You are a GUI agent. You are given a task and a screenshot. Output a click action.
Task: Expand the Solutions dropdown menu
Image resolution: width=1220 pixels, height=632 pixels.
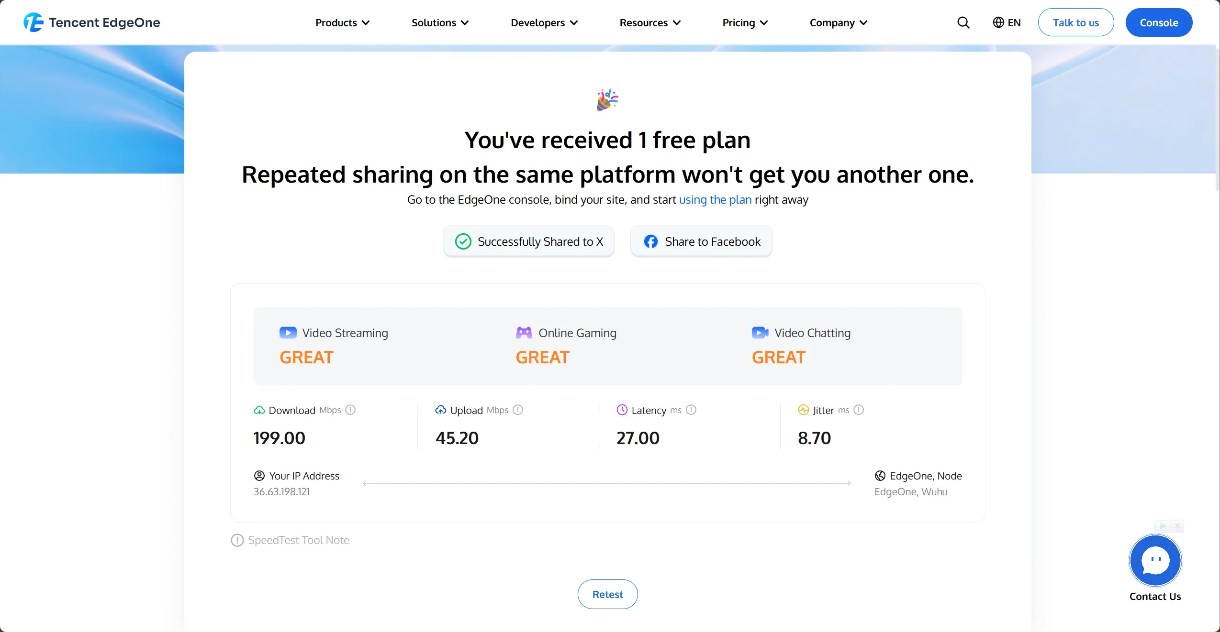point(440,22)
